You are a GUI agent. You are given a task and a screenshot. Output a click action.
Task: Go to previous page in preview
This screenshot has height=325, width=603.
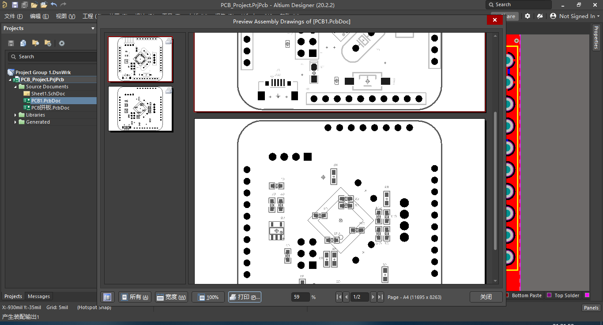coord(346,297)
